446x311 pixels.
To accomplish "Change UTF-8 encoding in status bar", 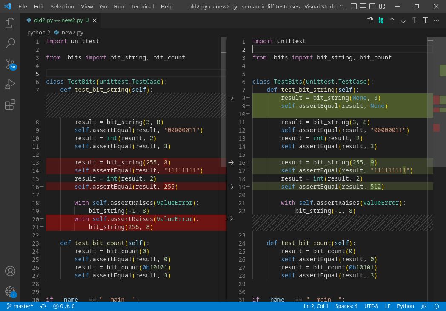I will coord(371,306).
